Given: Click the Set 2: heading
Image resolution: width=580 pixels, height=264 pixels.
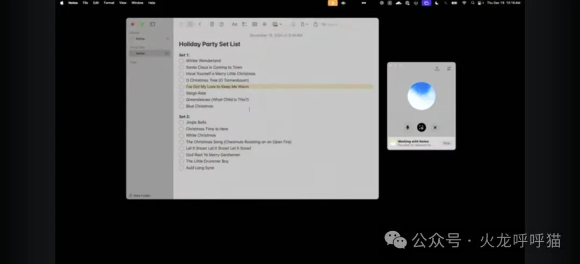Looking at the screenshot, I should pos(184,116).
